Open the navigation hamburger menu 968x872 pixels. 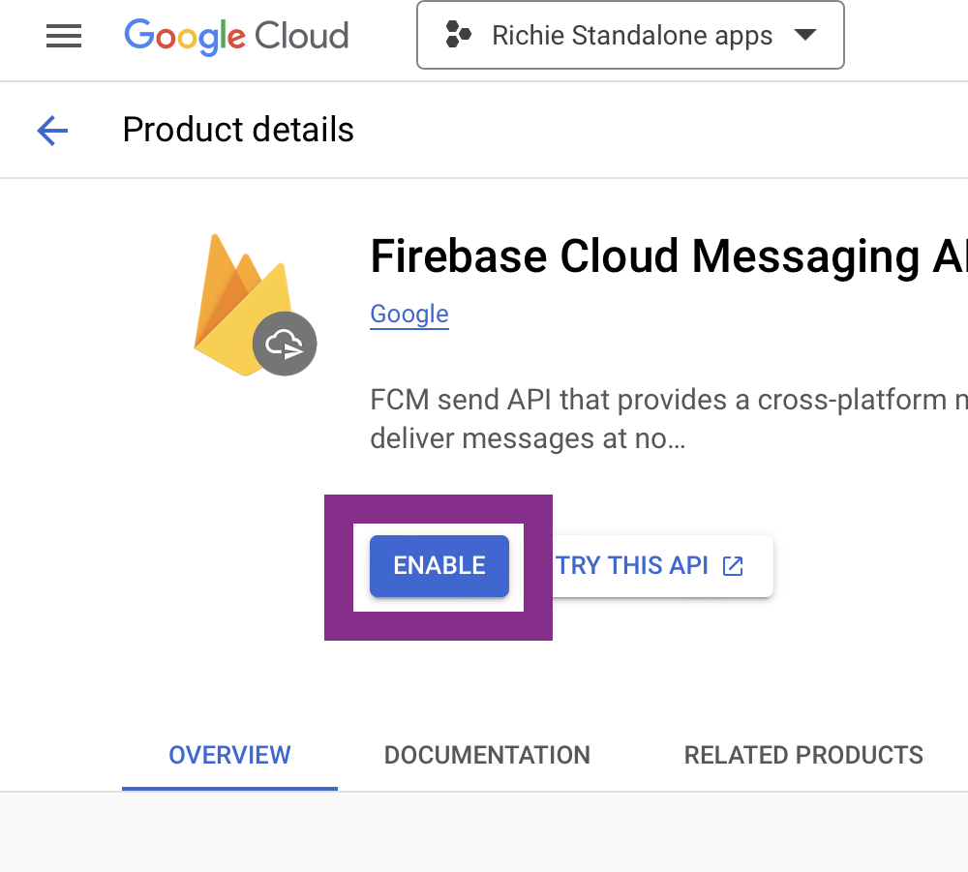[x=64, y=36]
